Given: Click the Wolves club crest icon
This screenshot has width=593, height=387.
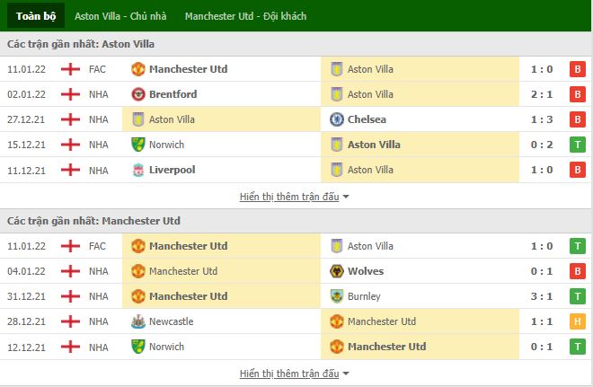Looking at the screenshot, I should [x=337, y=271].
